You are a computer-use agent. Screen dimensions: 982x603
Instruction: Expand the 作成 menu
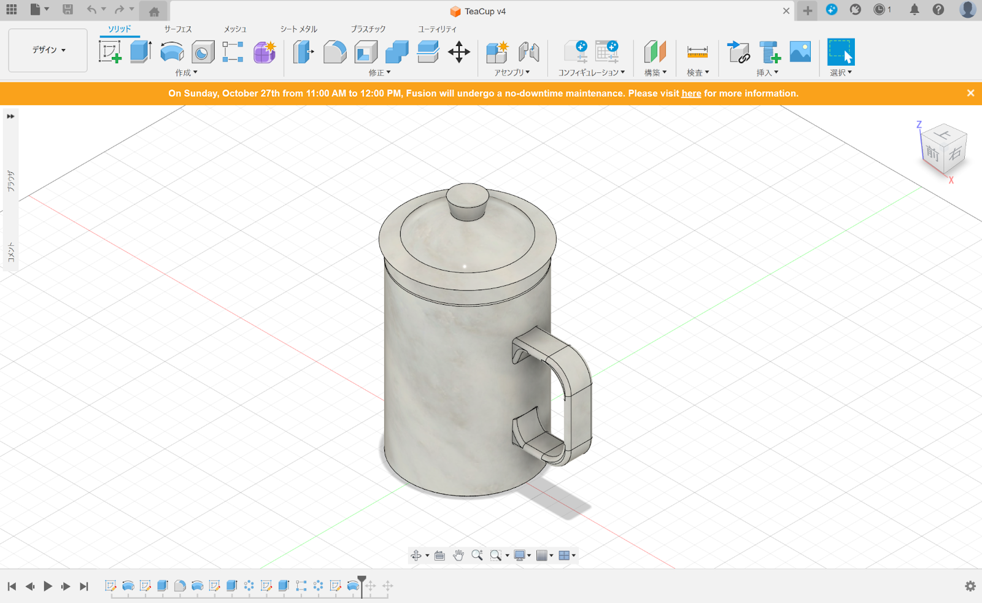tap(187, 72)
